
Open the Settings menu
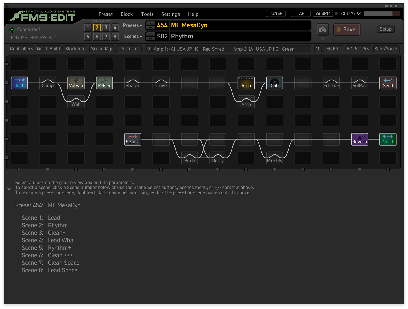point(171,14)
